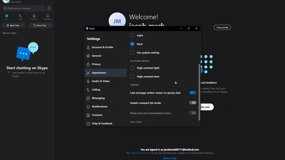The height and width of the screenshot is (160, 285).
Task: Toggle Last message author avatar on group chat
Action: 193,93
